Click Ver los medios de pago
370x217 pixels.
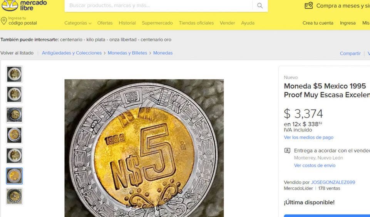click(308, 137)
